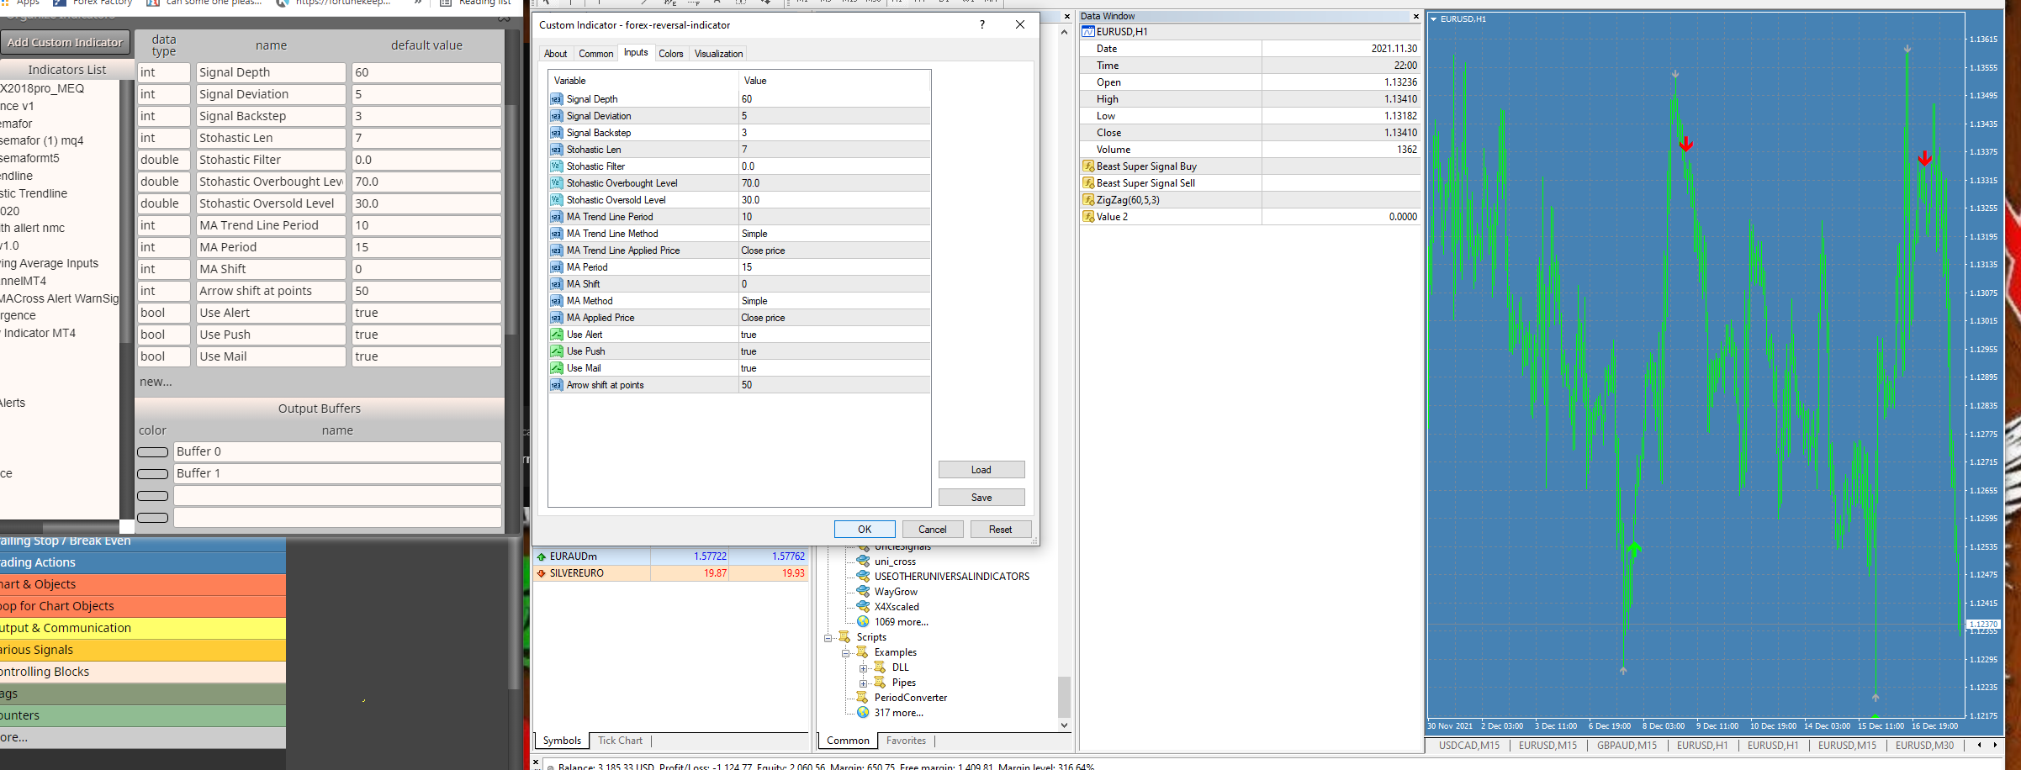
Task: Click the uni_cross indicator icon in Navigator
Action: click(863, 561)
